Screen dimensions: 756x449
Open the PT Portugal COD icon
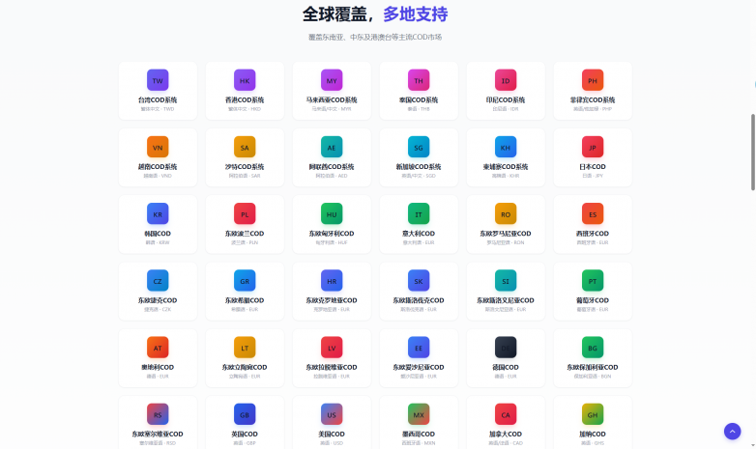pos(593,281)
